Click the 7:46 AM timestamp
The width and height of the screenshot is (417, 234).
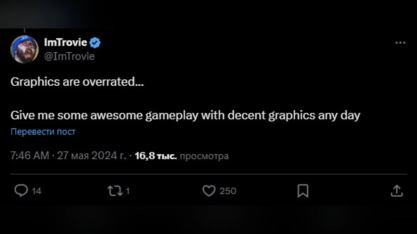[x=30, y=156]
